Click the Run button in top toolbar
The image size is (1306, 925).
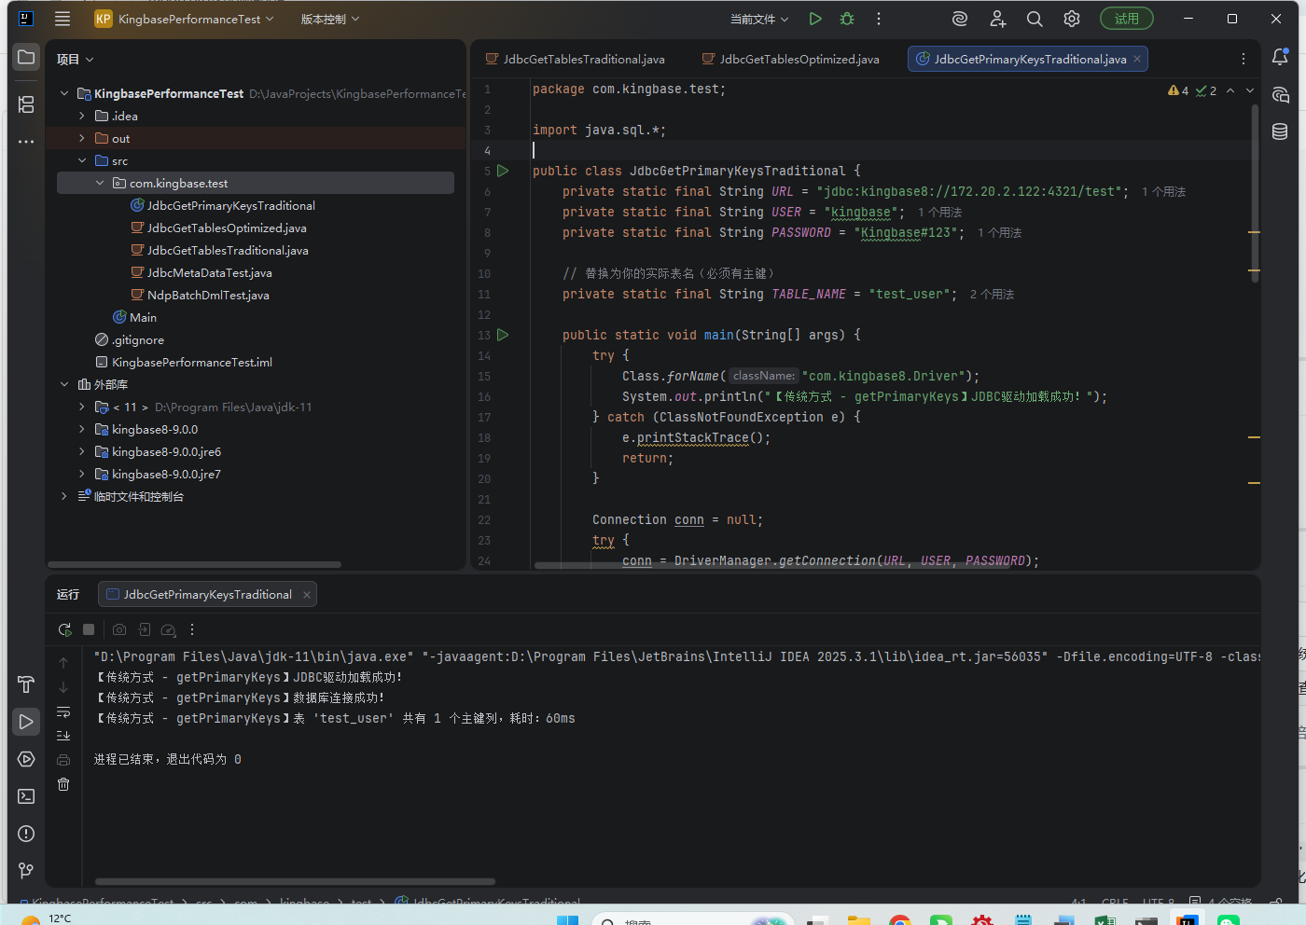815,19
